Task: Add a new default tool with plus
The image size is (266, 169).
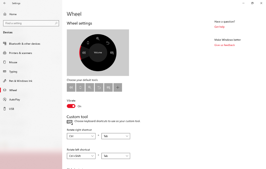Action: coord(118,87)
